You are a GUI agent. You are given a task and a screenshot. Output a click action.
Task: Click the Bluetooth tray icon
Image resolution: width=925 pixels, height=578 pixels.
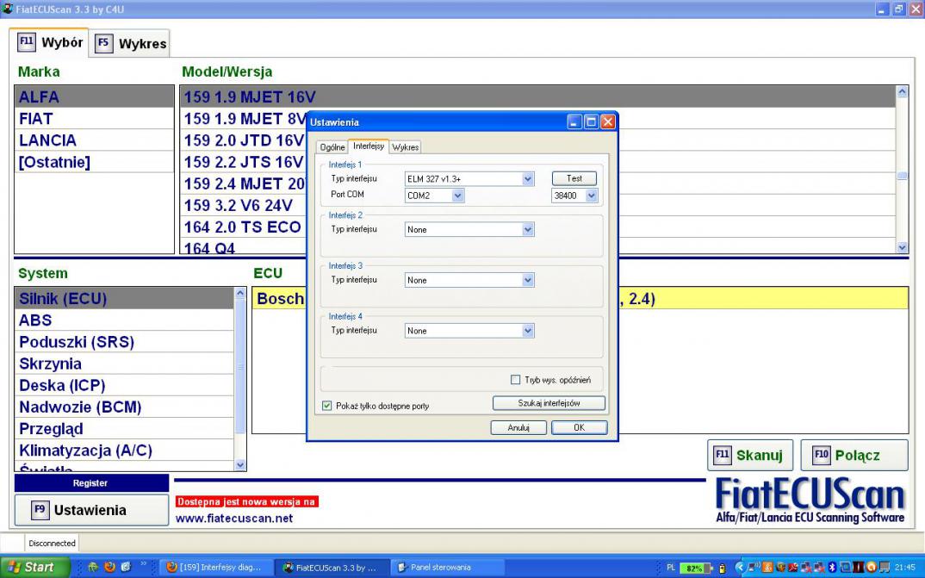coord(832,568)
